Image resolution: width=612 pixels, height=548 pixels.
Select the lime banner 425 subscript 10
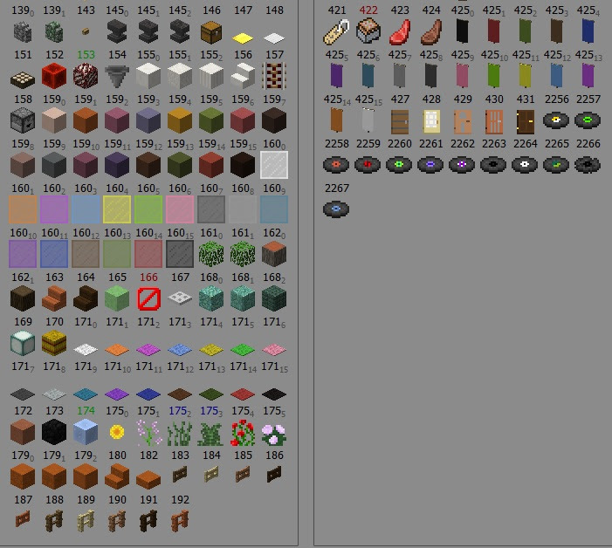pos(494,76)
